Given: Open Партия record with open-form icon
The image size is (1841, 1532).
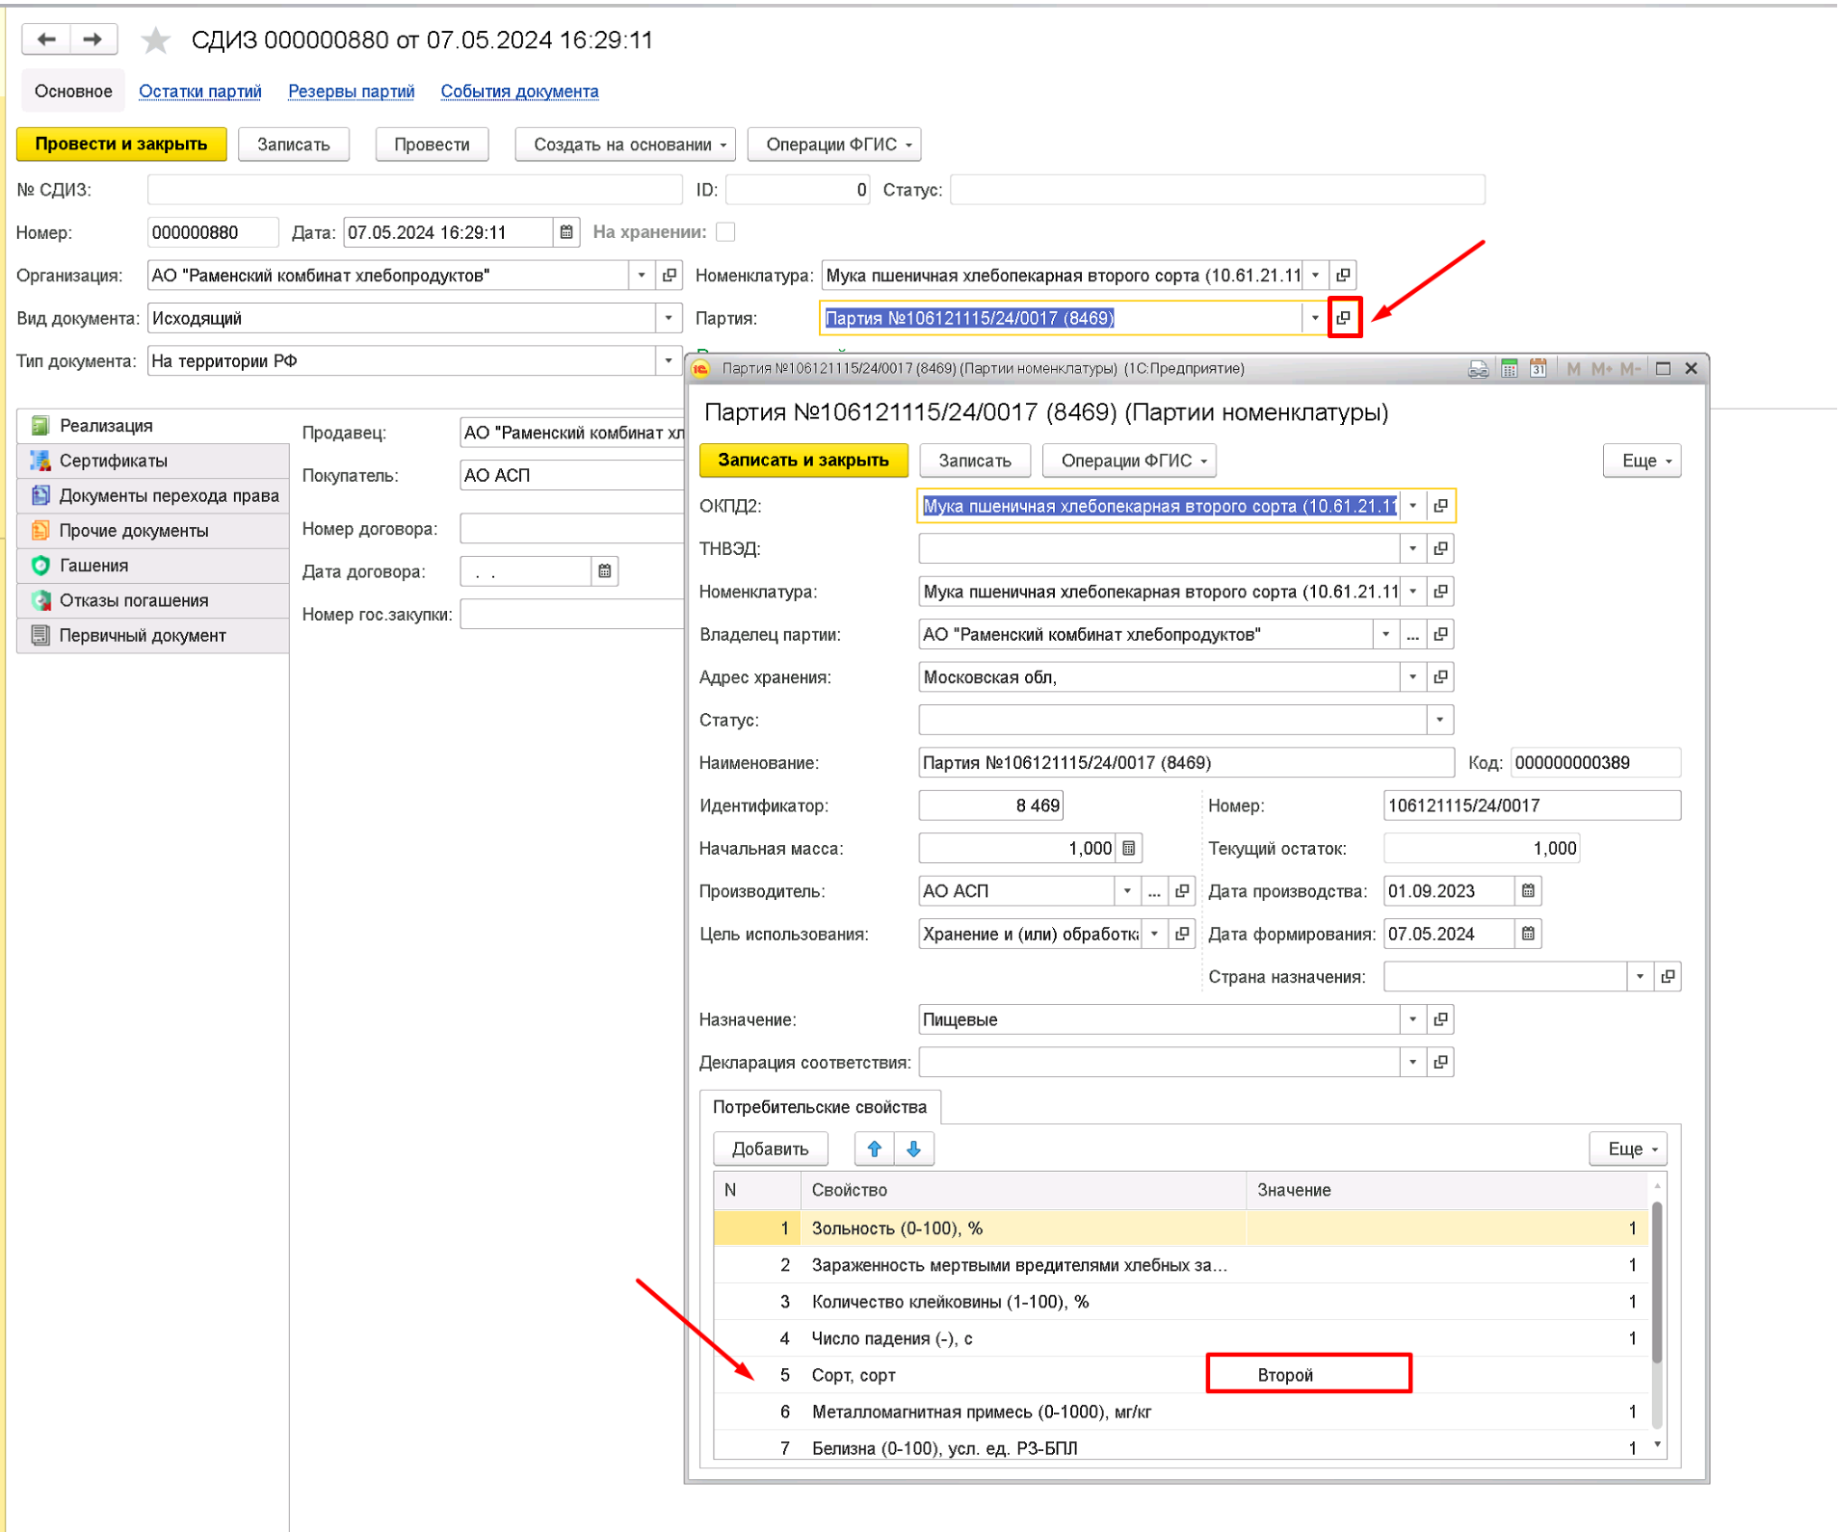Looking at the screenshot, I should pos(1343,318).
